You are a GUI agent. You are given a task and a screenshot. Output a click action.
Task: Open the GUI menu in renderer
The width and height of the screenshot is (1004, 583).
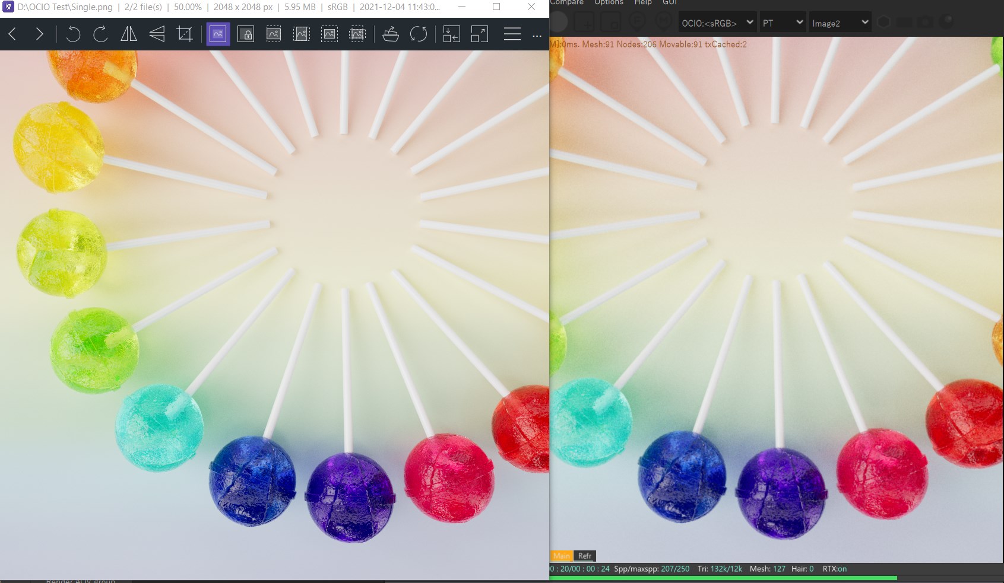(x=670, y=2)
